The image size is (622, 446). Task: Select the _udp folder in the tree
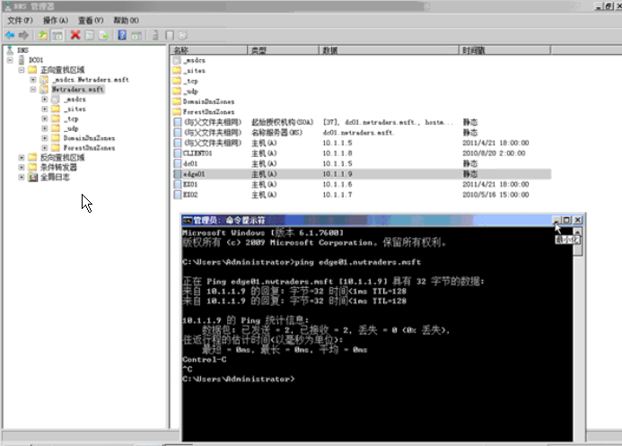pos(72,128)
